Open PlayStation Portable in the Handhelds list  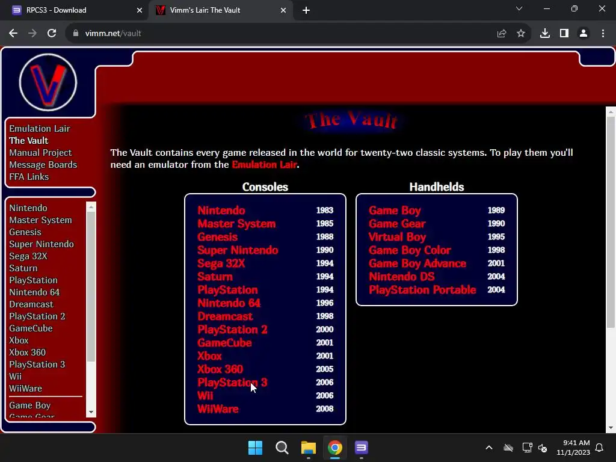(x=422, y=289)
